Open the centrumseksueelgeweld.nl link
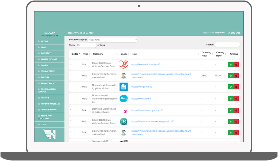The image size is (278, 161). pos(152,121)
